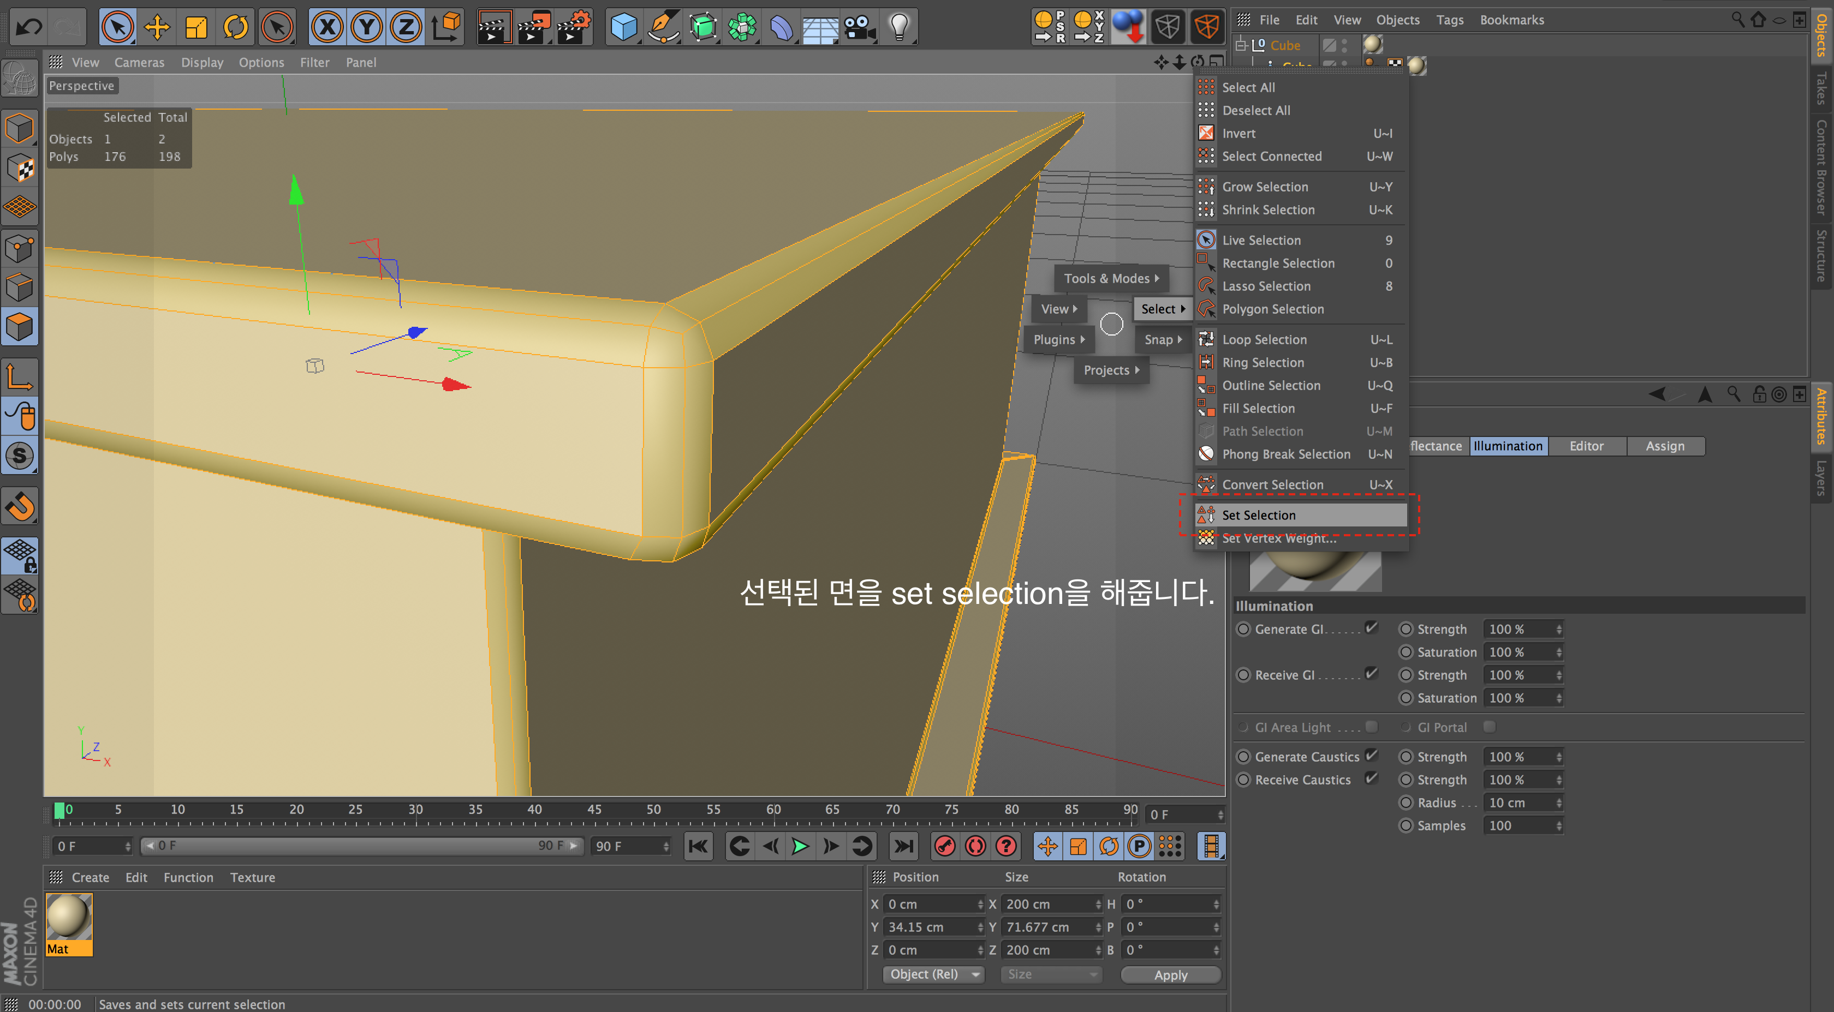The image size is (1834, 1012).
Task: Add Light object icon
Action: click(899, 27)
